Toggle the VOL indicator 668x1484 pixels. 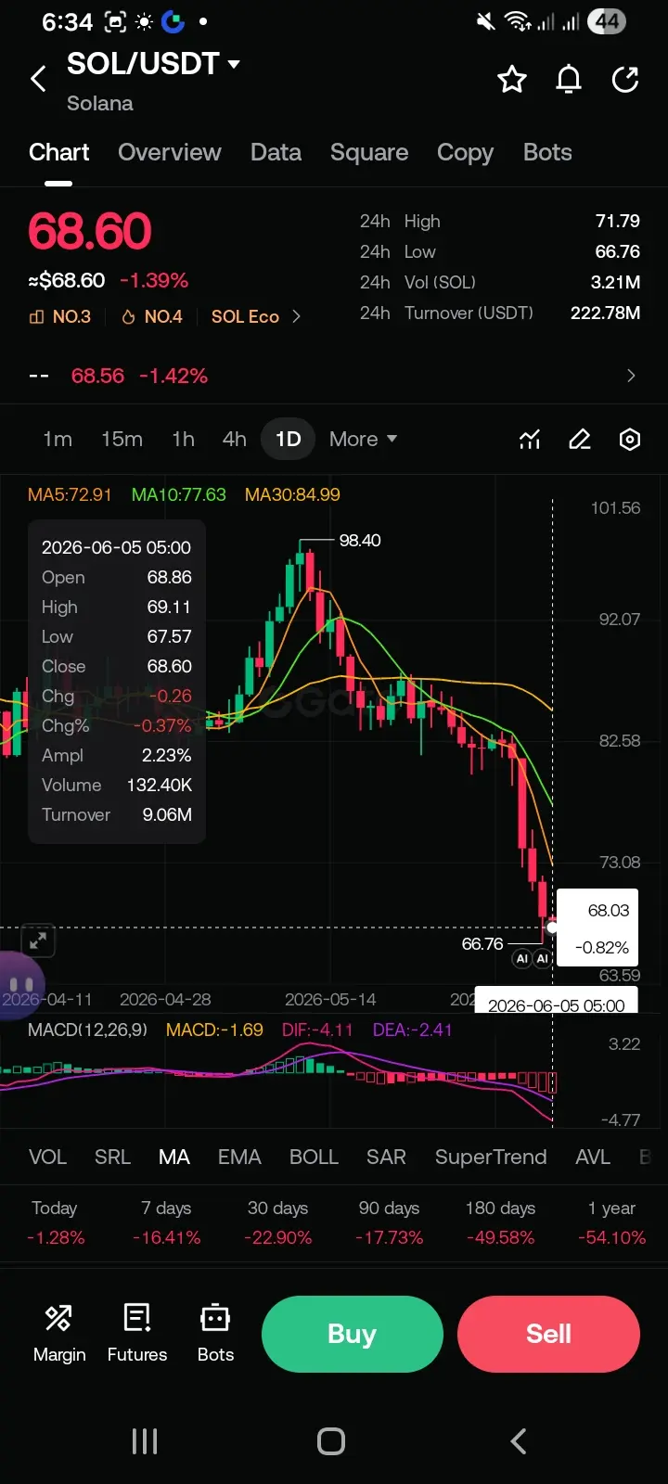tap(47, 1157)
